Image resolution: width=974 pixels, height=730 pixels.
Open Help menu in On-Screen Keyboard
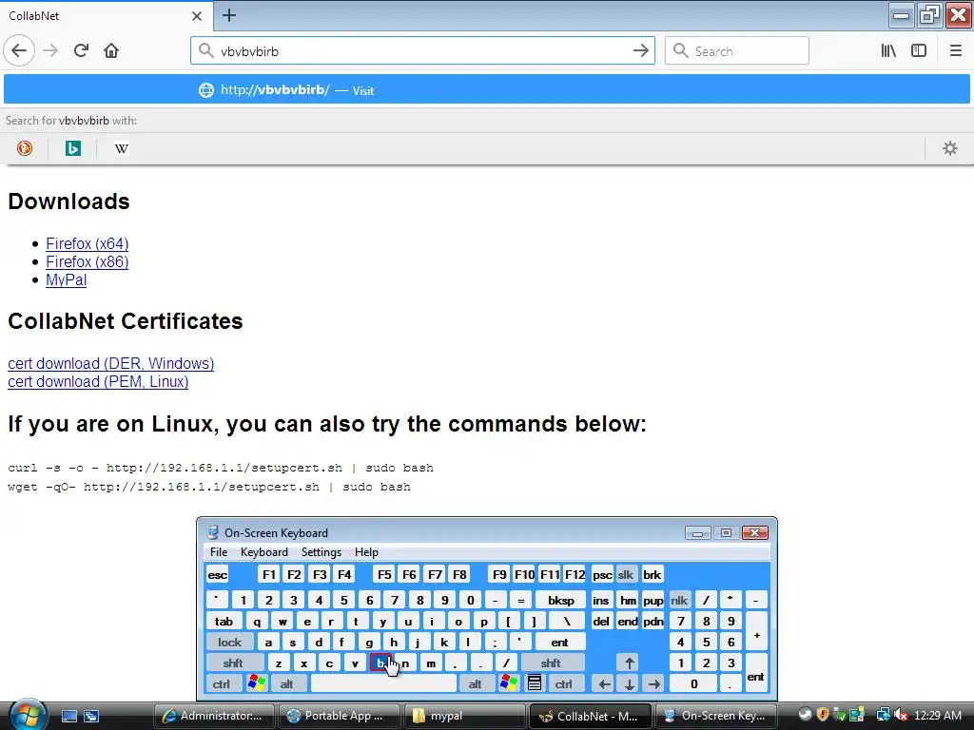[366, 552]
